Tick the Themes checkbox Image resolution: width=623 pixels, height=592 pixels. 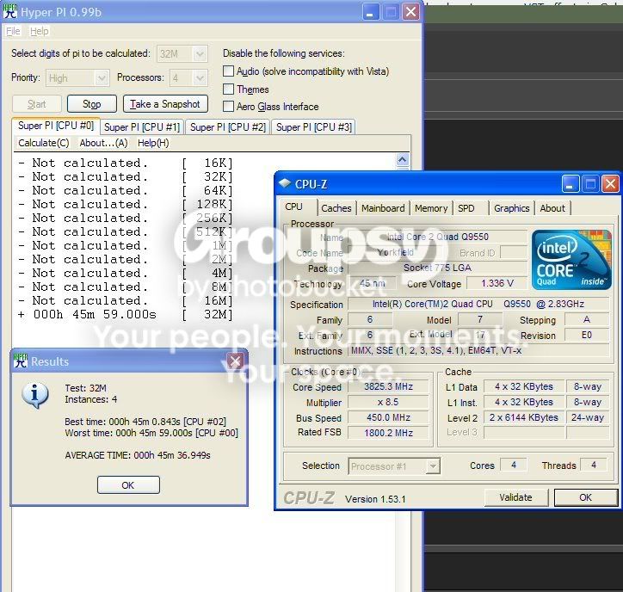(228, 89)
